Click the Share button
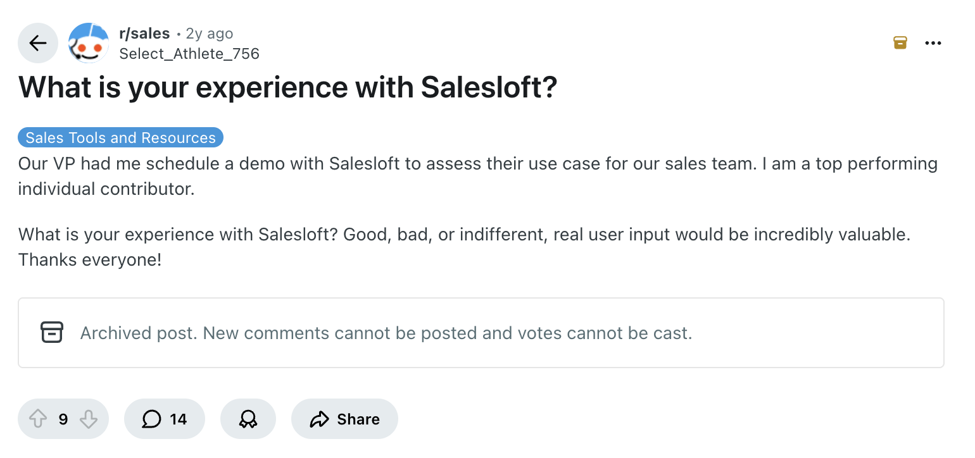975x458 pixels. pyautogui.click(x=344, y=419)
